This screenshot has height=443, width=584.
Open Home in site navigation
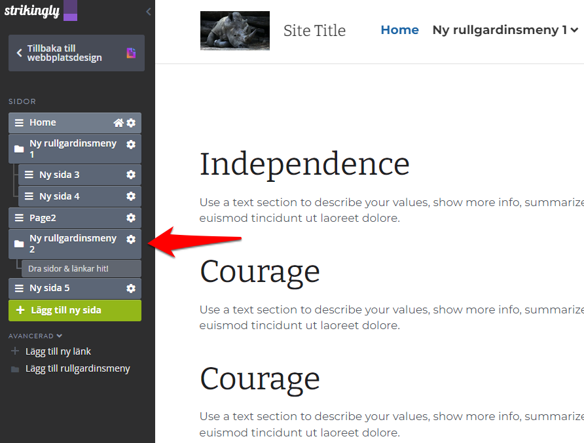tap(399, 30)
